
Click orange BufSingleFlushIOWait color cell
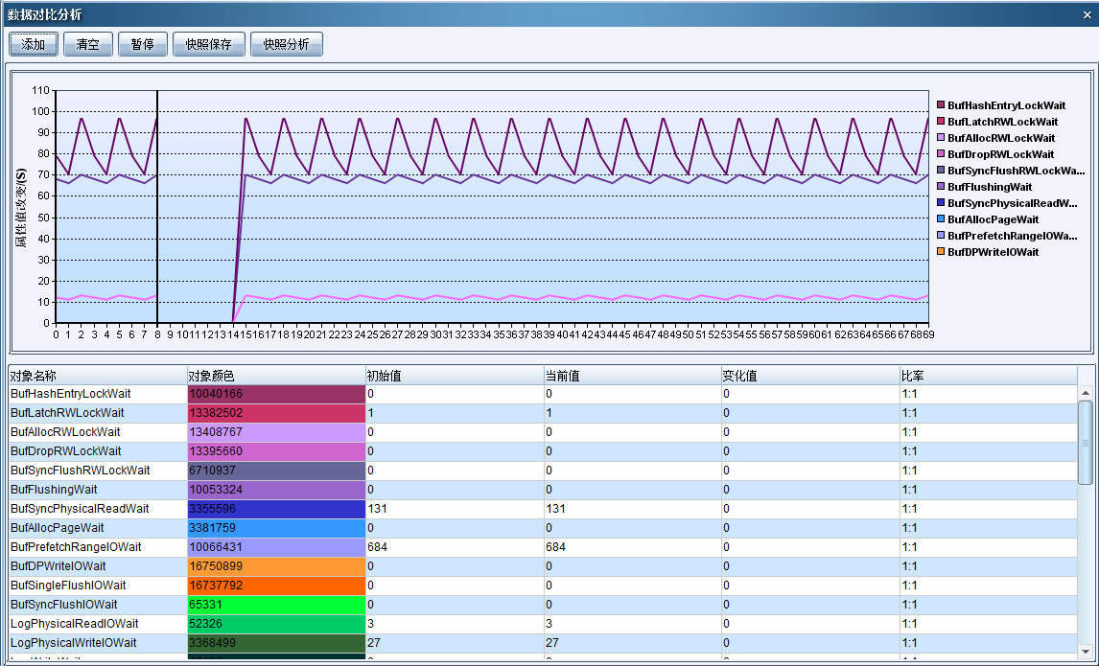(276, 586)
